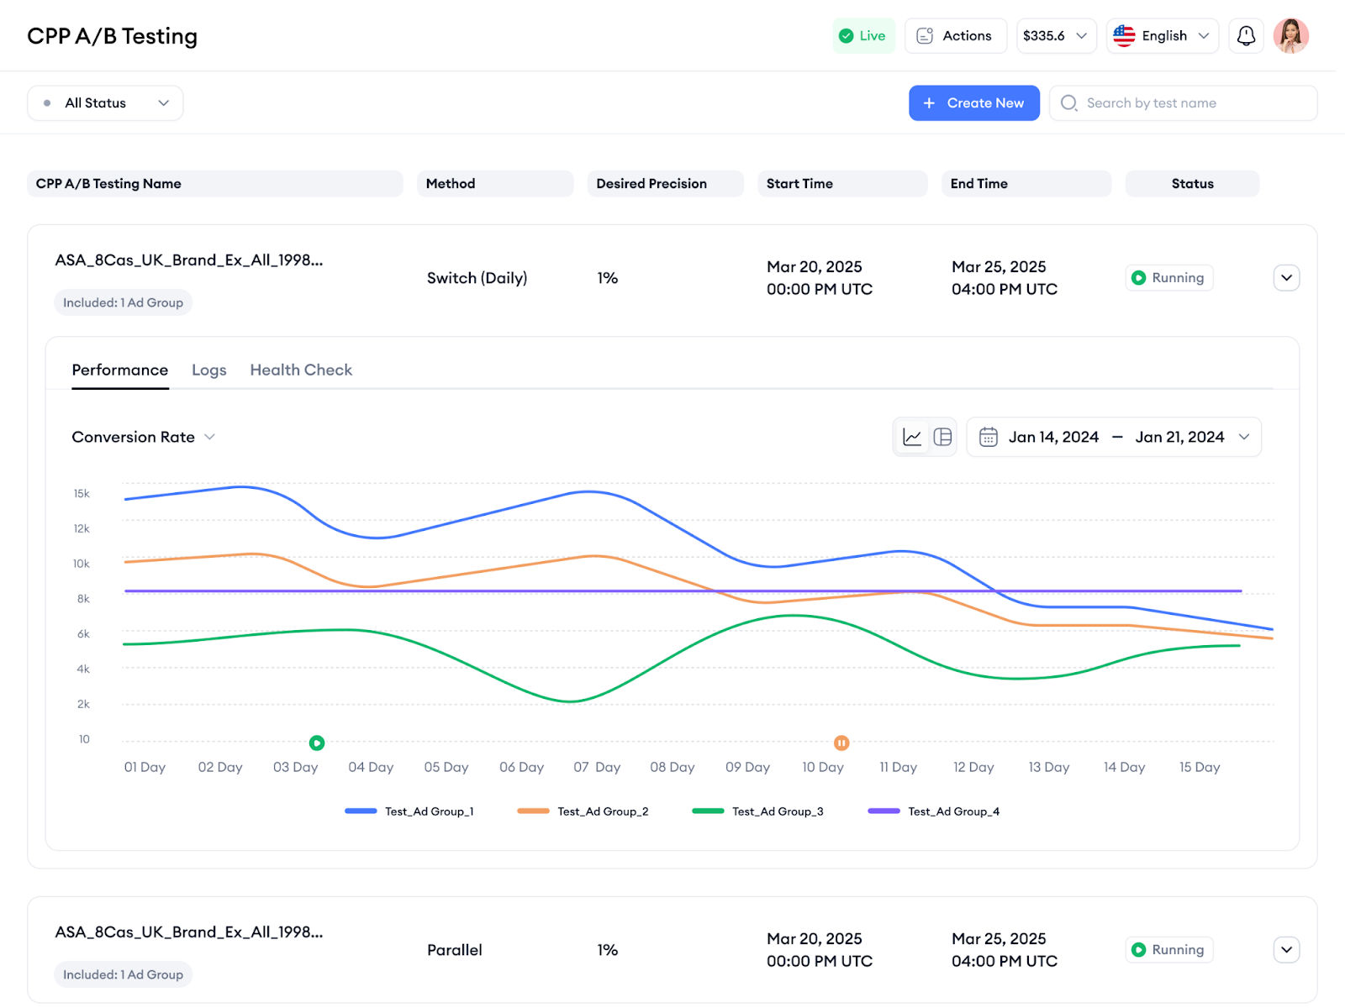Image resolution: width=1345 pixels, height=1008 pixels.
Task: Expand the Conversion Rate metric dropdown
Action: point(143,437)
